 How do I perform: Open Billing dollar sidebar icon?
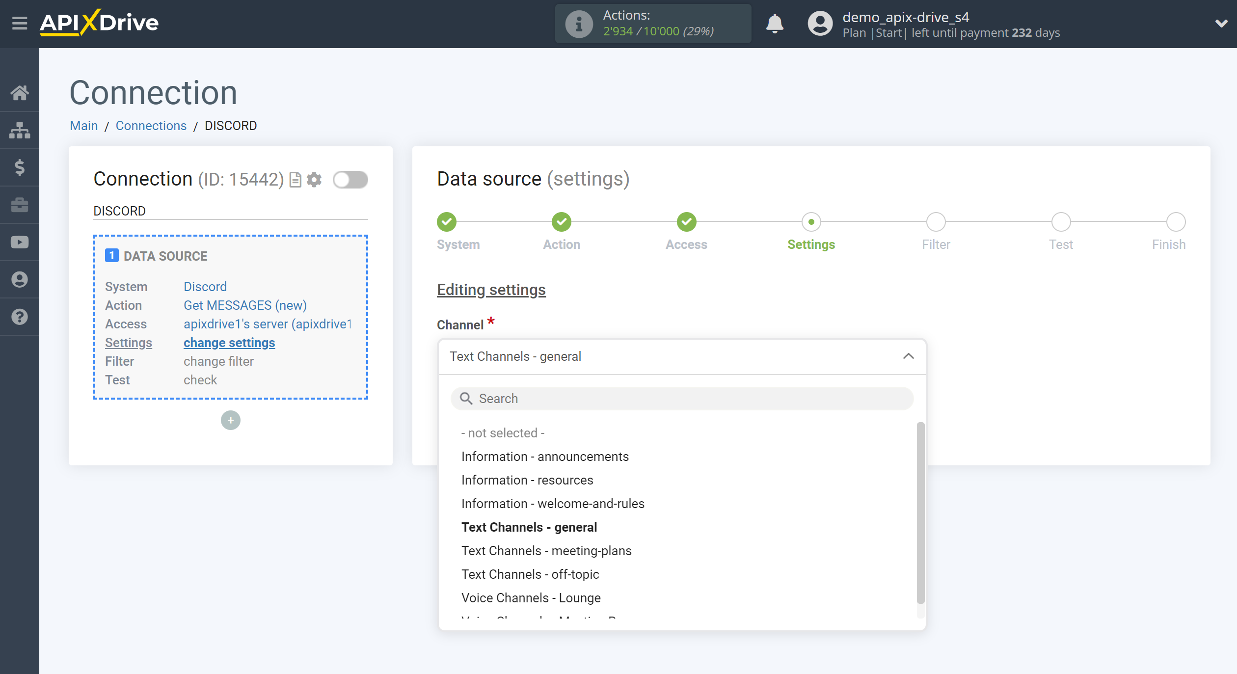[x=20, y=167]
